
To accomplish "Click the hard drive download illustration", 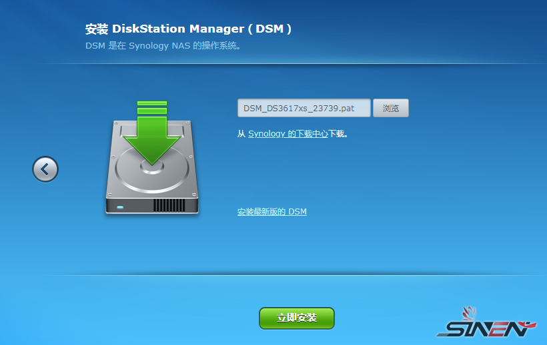I will (x=152, y=157).
